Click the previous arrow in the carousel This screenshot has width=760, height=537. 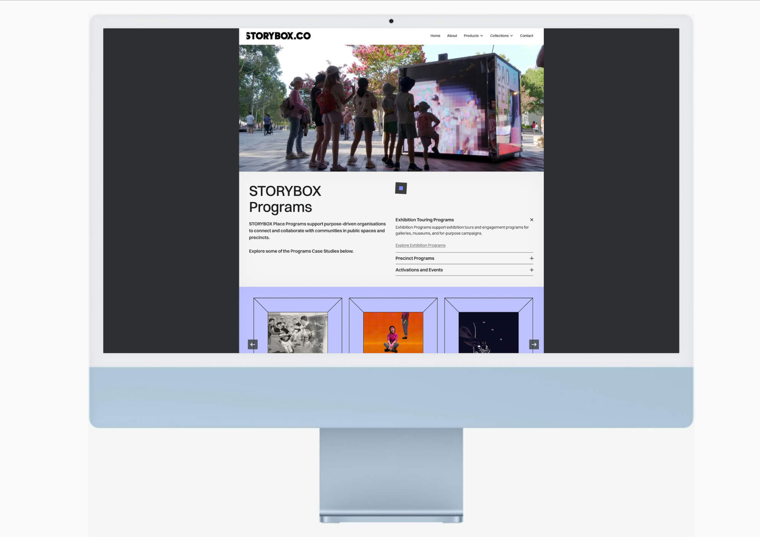click(253, 344)
